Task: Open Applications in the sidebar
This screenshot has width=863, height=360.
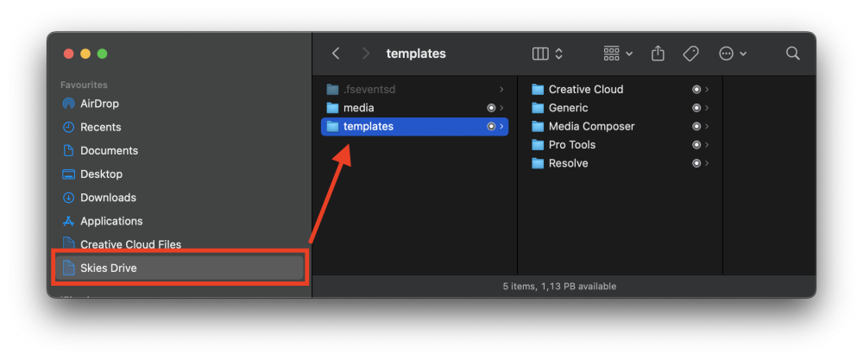Action: [x=111, y=221]
